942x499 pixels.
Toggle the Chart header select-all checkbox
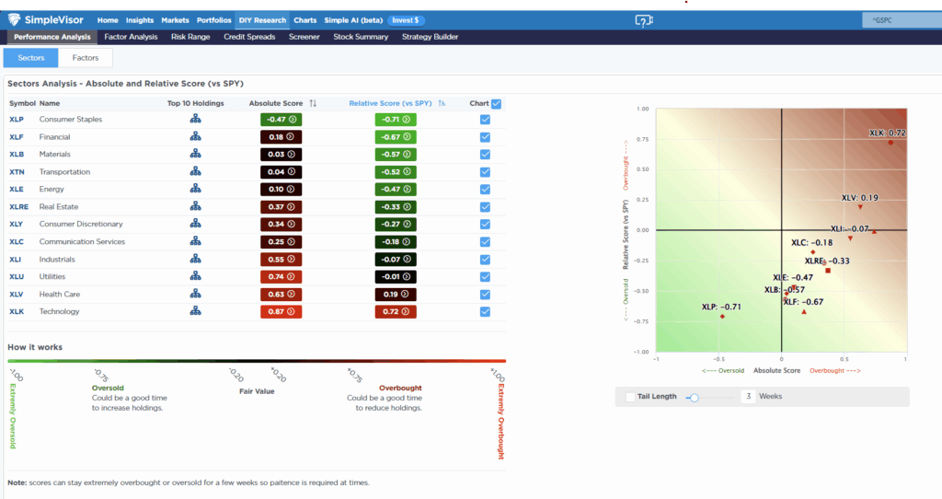pos(497,104)
